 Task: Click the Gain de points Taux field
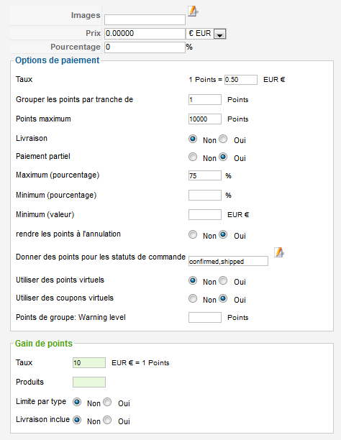[89, 363]
